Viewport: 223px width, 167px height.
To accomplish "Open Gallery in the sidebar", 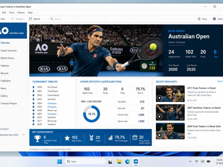I will coord(4,96).
